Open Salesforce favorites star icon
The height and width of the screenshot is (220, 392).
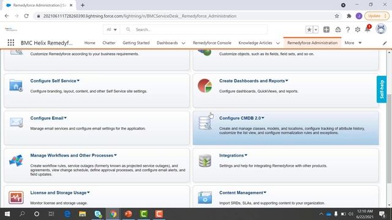pyautogui.click(x=309, y=29)
